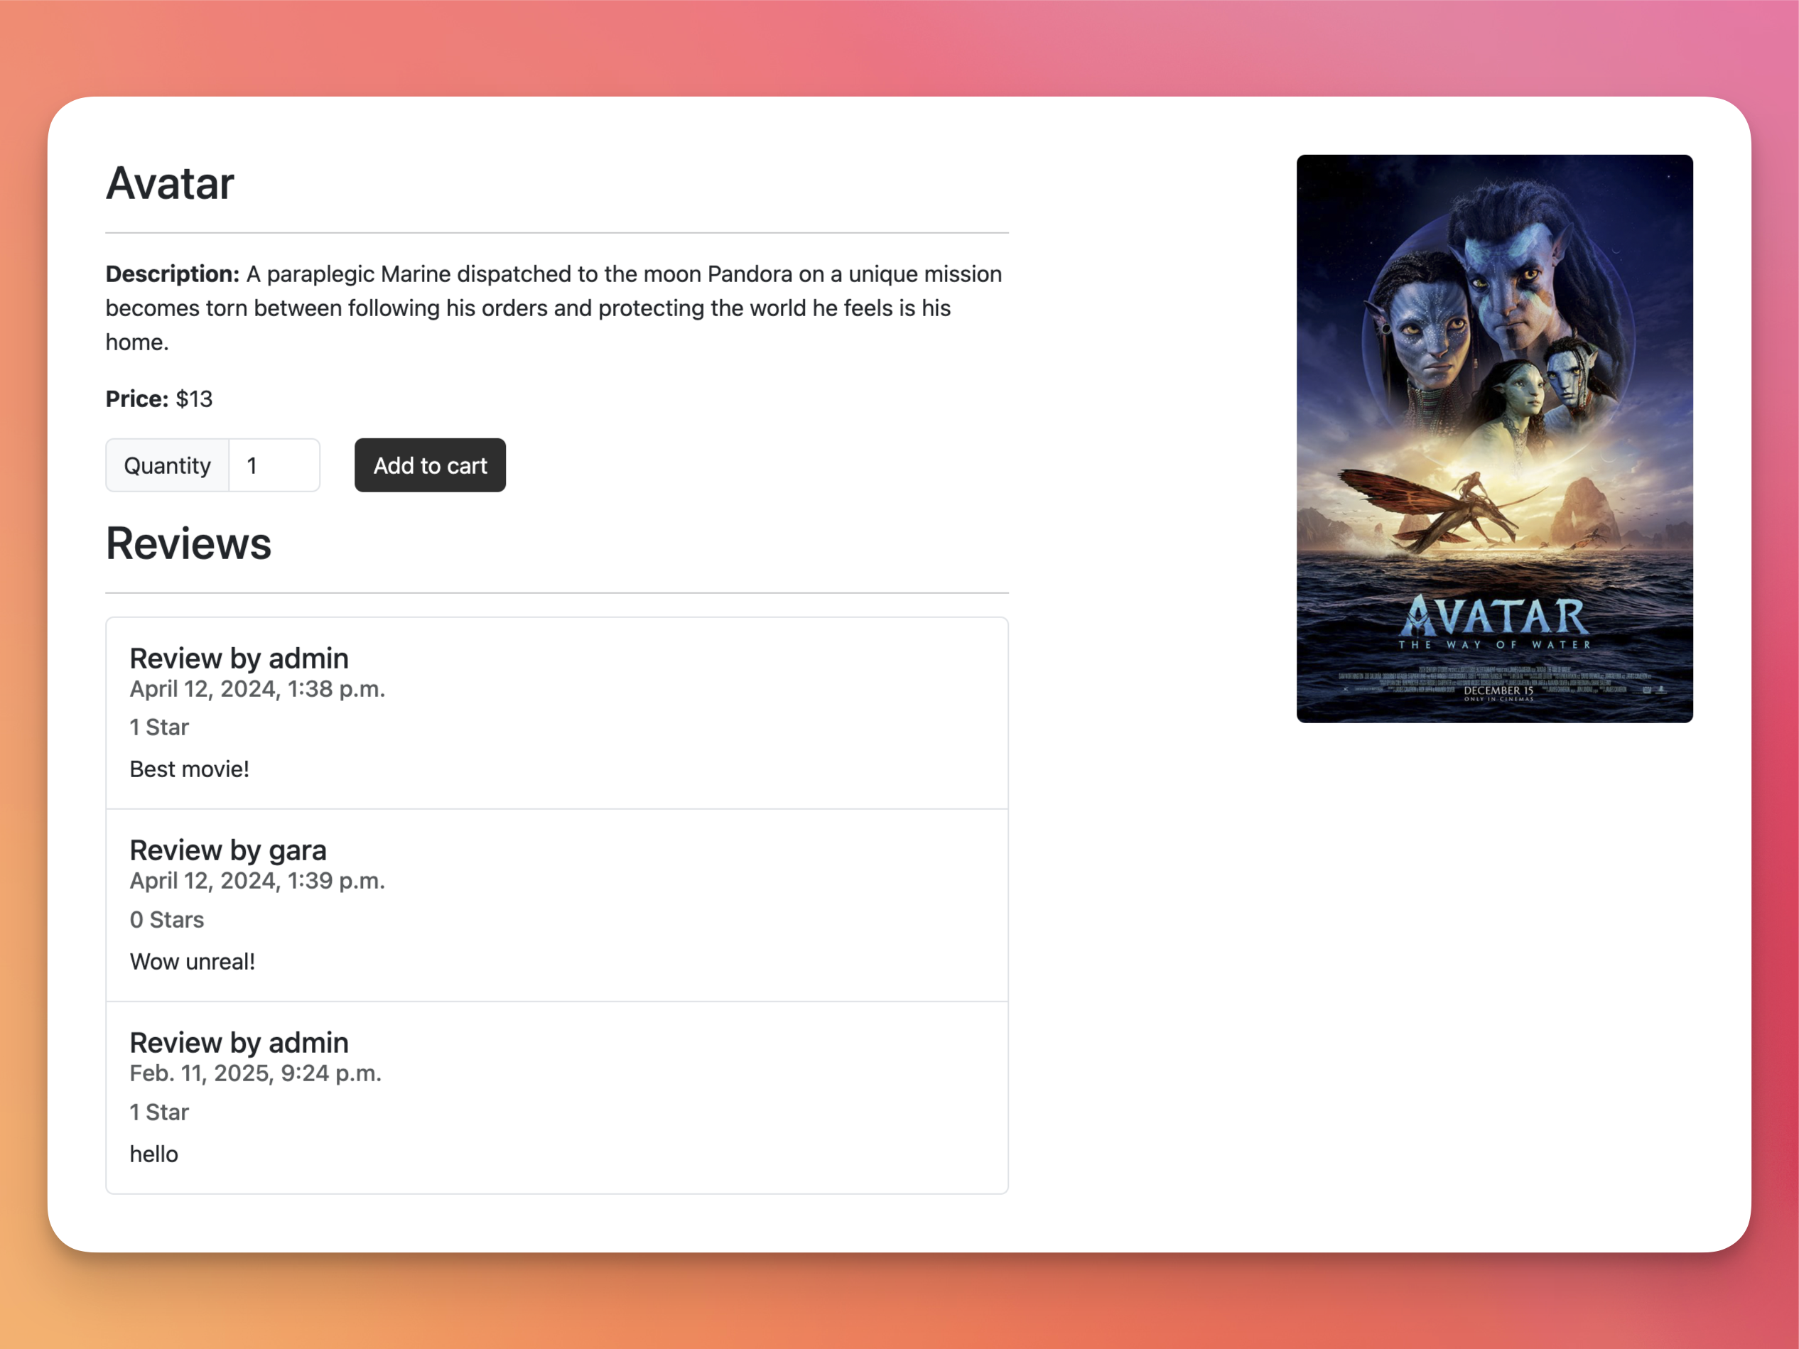
Task: Click the Feb. 11, 2025 review date
Action: pyautogui.click(x=255, y=1073)
